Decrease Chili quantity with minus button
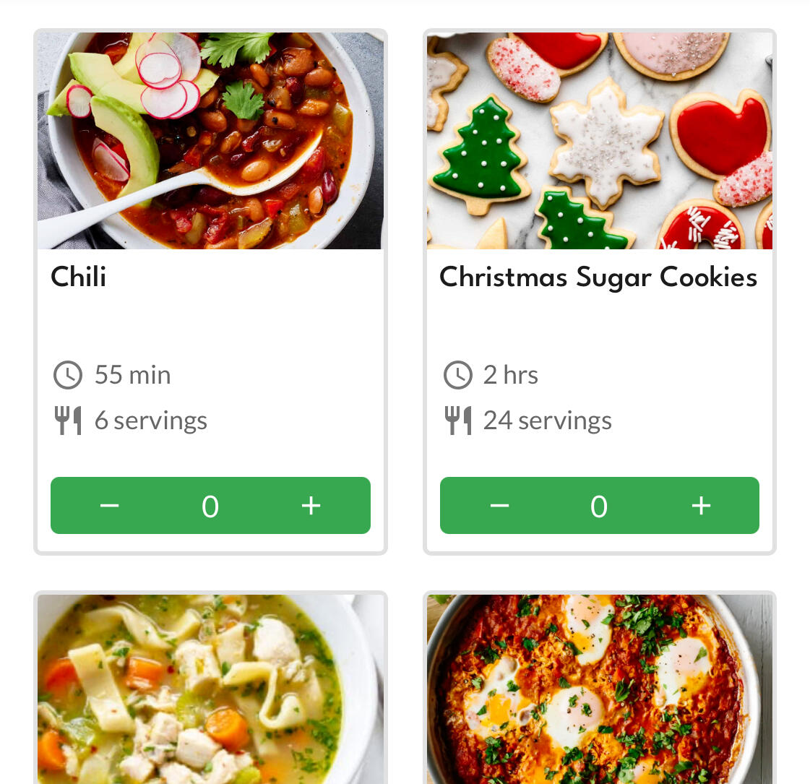The height and width of the screenshot is (784, 810). 109,506
